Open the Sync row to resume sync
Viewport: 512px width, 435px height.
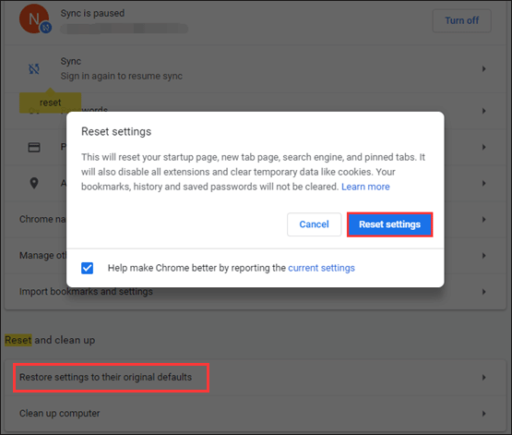coord(255,68)
